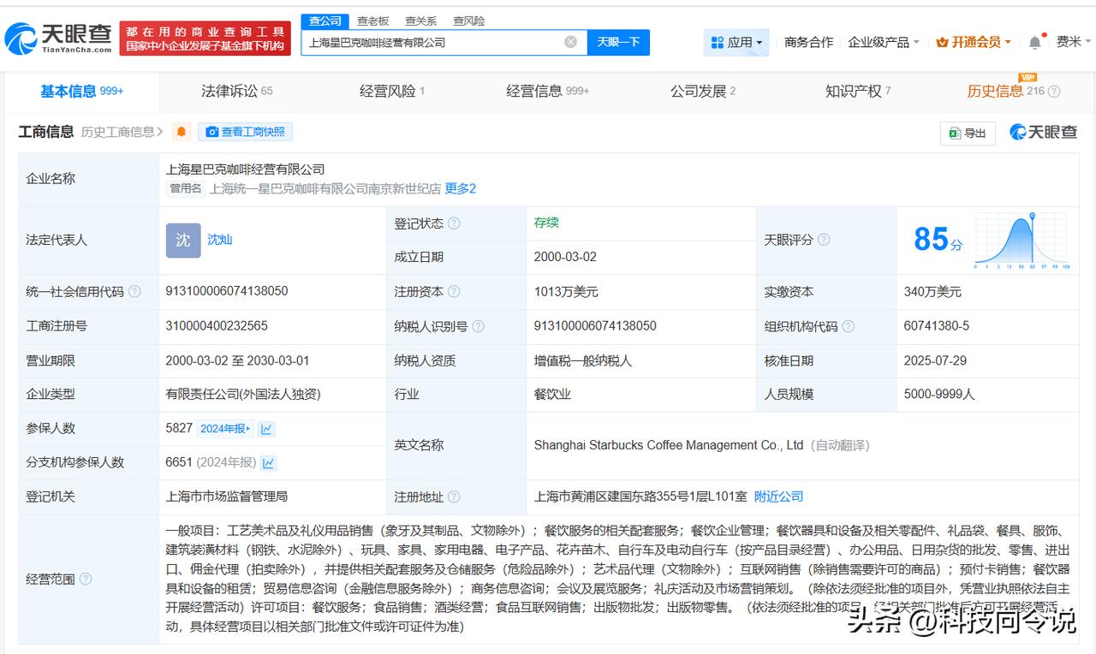Click the 天眼一下 search button

[618, 42]
